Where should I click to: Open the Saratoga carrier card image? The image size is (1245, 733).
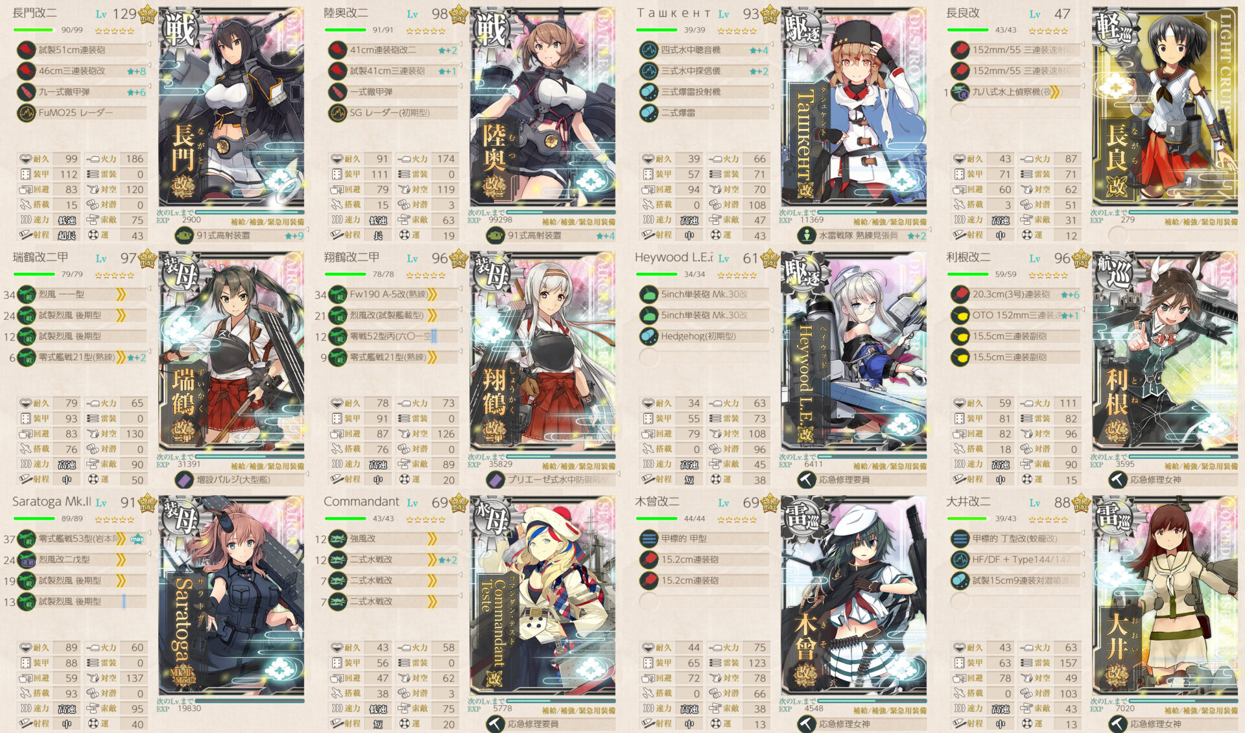(x=231, y=596)
